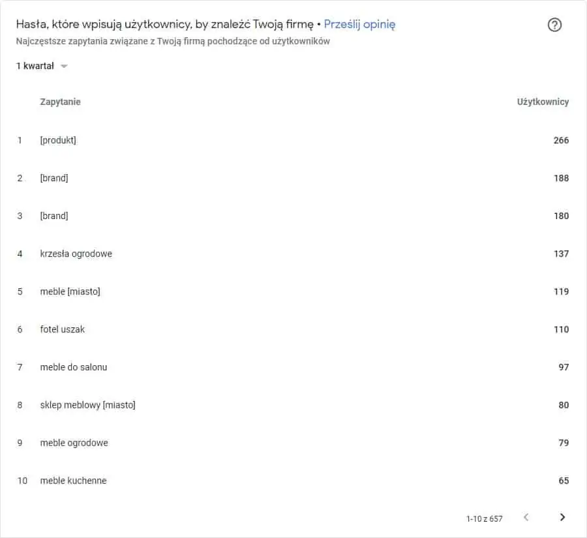Click the second-ranked [brand] query
This screenshot has width=587, height=538.
pos(54,178)
